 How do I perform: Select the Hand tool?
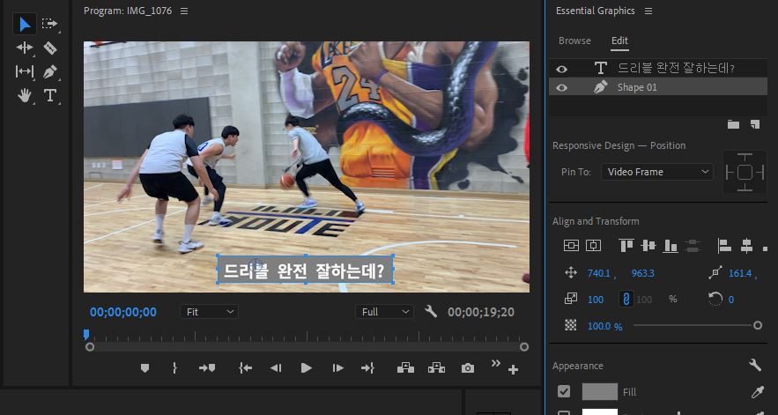pos(25,95)
